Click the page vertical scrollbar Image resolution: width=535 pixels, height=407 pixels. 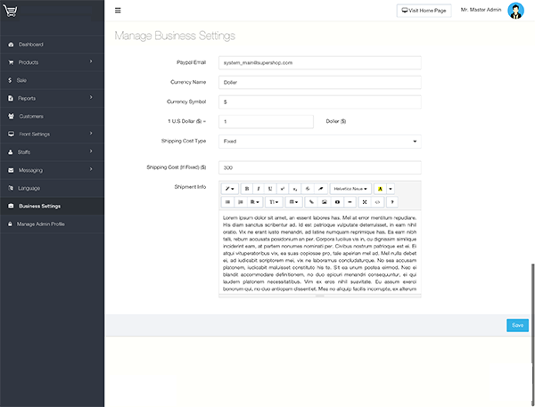533,334
